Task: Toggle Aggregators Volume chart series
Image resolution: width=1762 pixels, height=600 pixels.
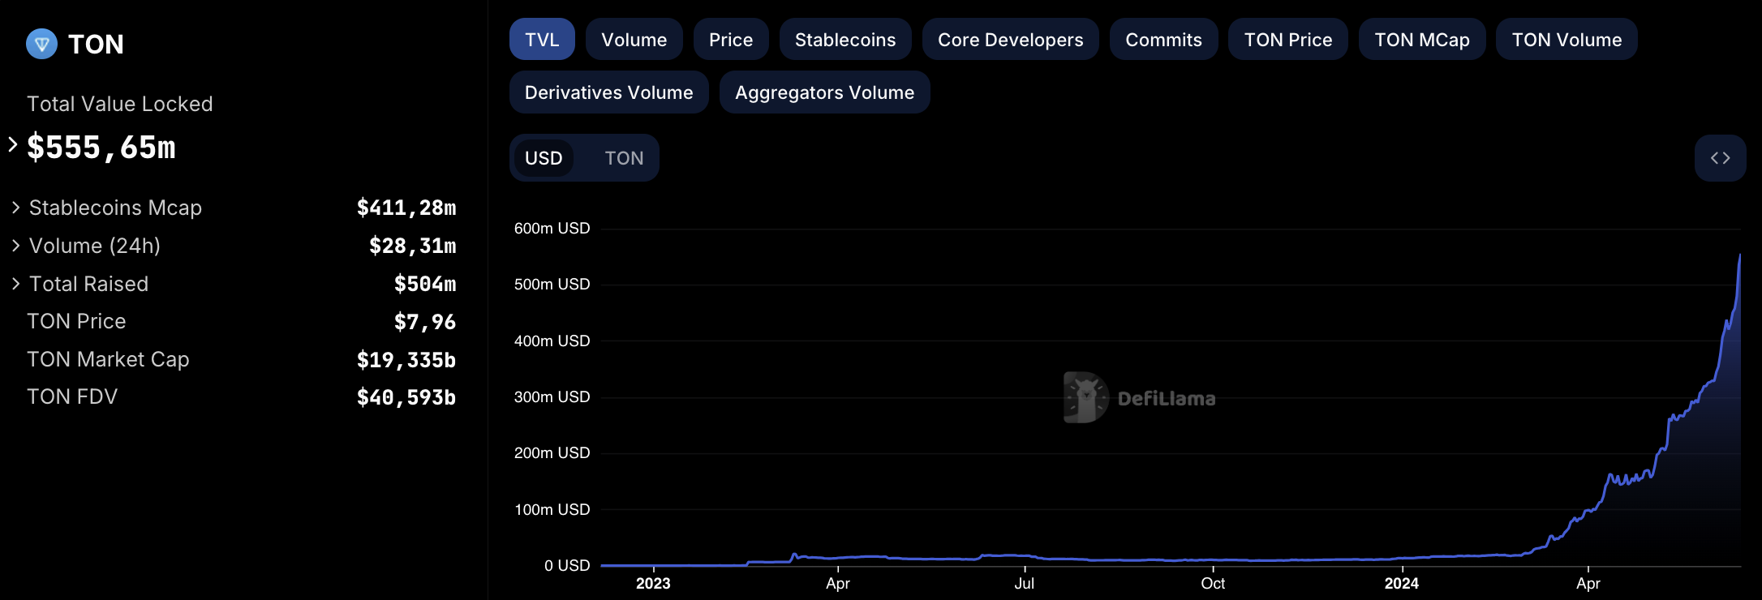Action: pyautogui.click(x=825, y=92)
